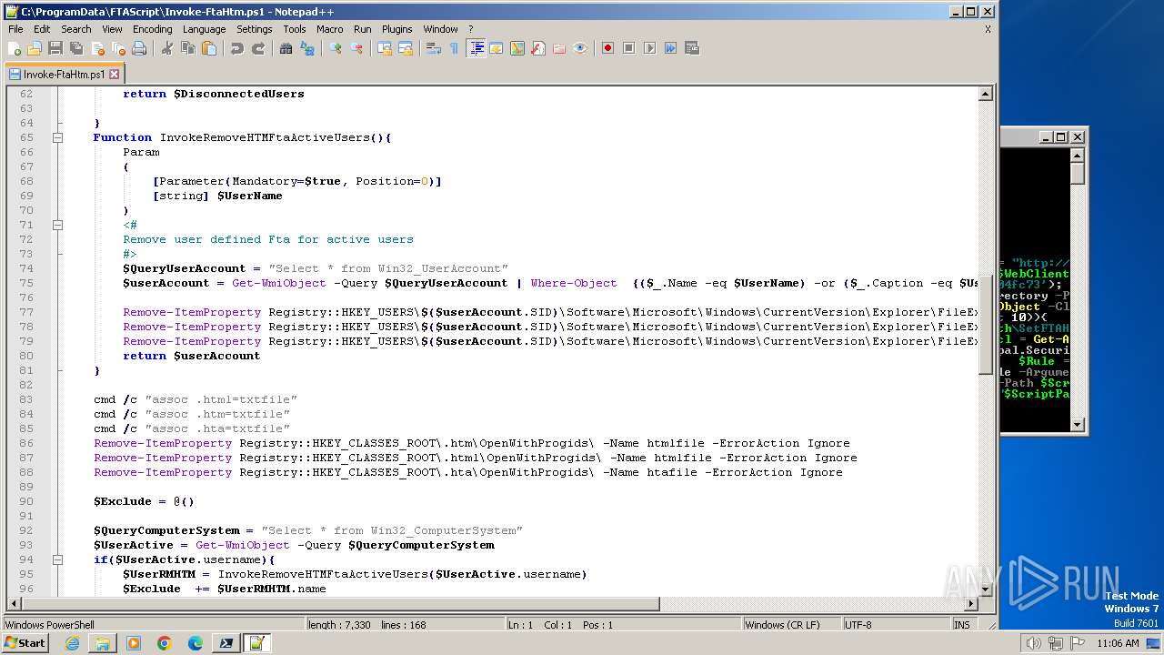Click the Stop recording macro icon

click(x=629, y=48)
